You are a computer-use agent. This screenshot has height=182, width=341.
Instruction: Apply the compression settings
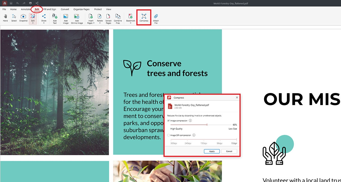212,151
